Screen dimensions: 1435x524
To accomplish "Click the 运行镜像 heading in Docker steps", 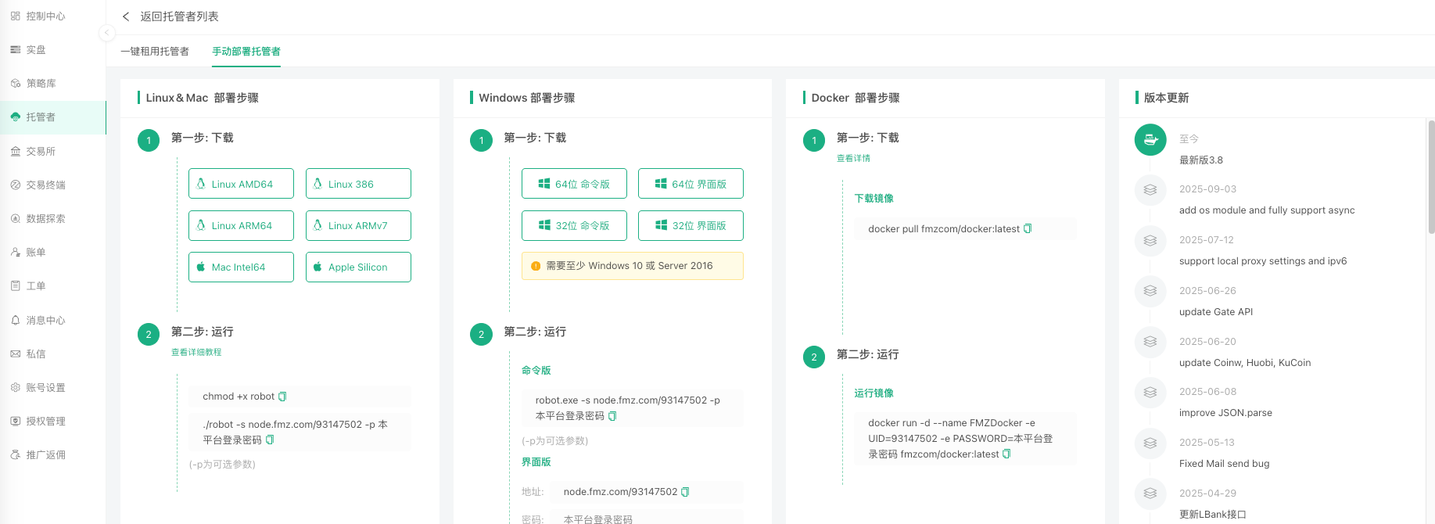I will point(874,393).
